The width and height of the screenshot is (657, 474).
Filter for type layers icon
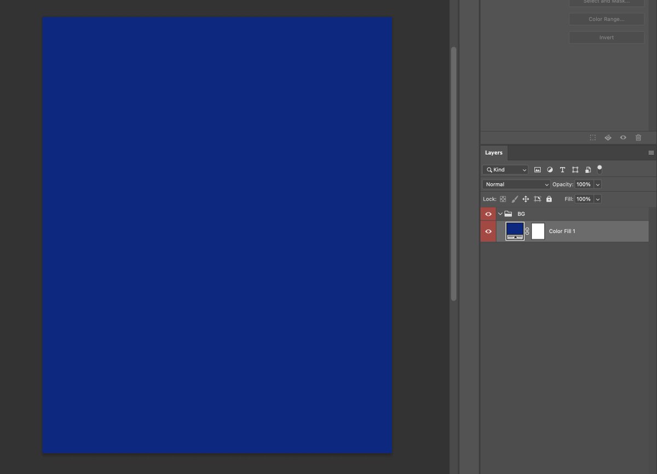(x=562, y=170)
